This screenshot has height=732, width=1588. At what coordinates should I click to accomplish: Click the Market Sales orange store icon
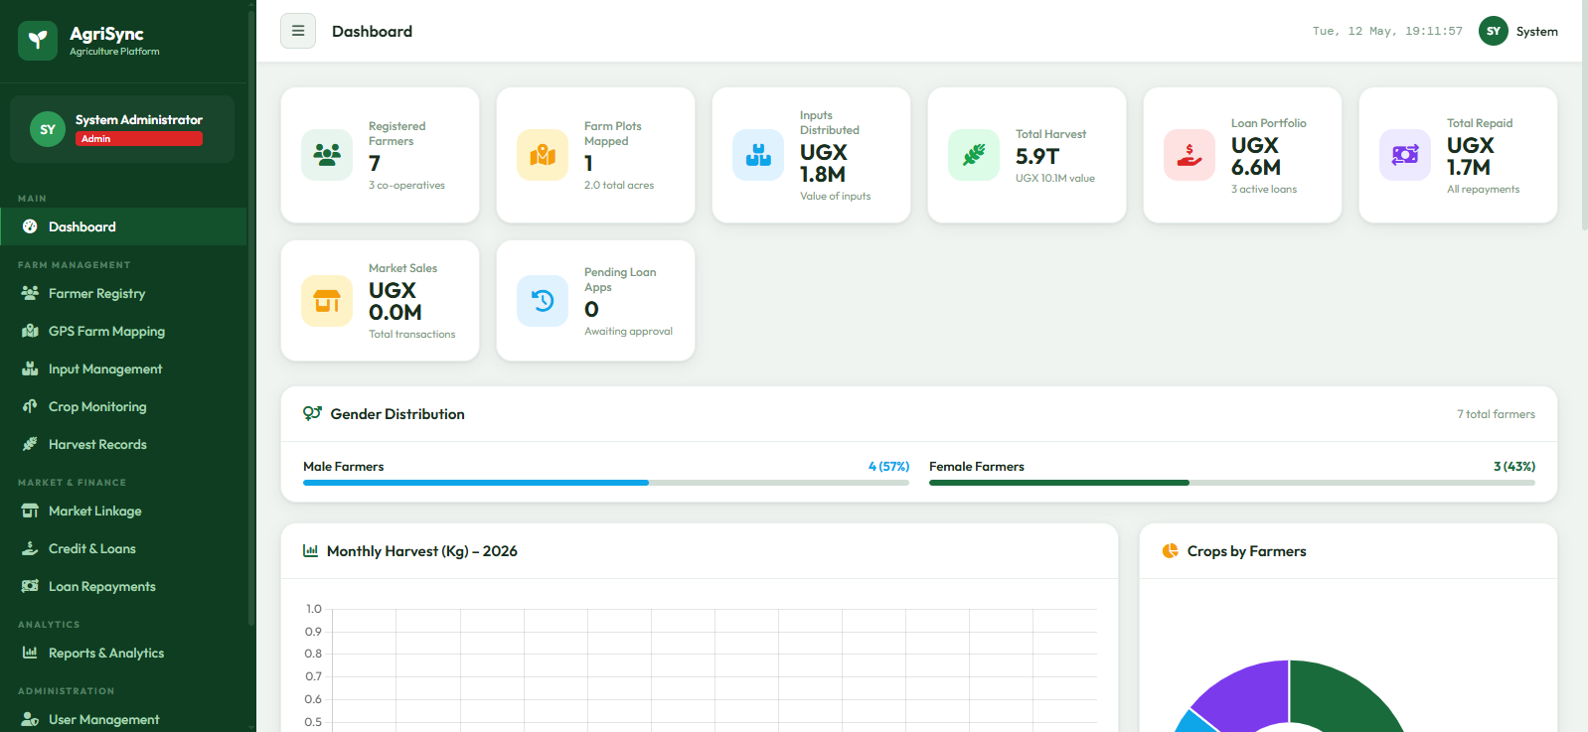pyautogui.click(x=327, y=301)
